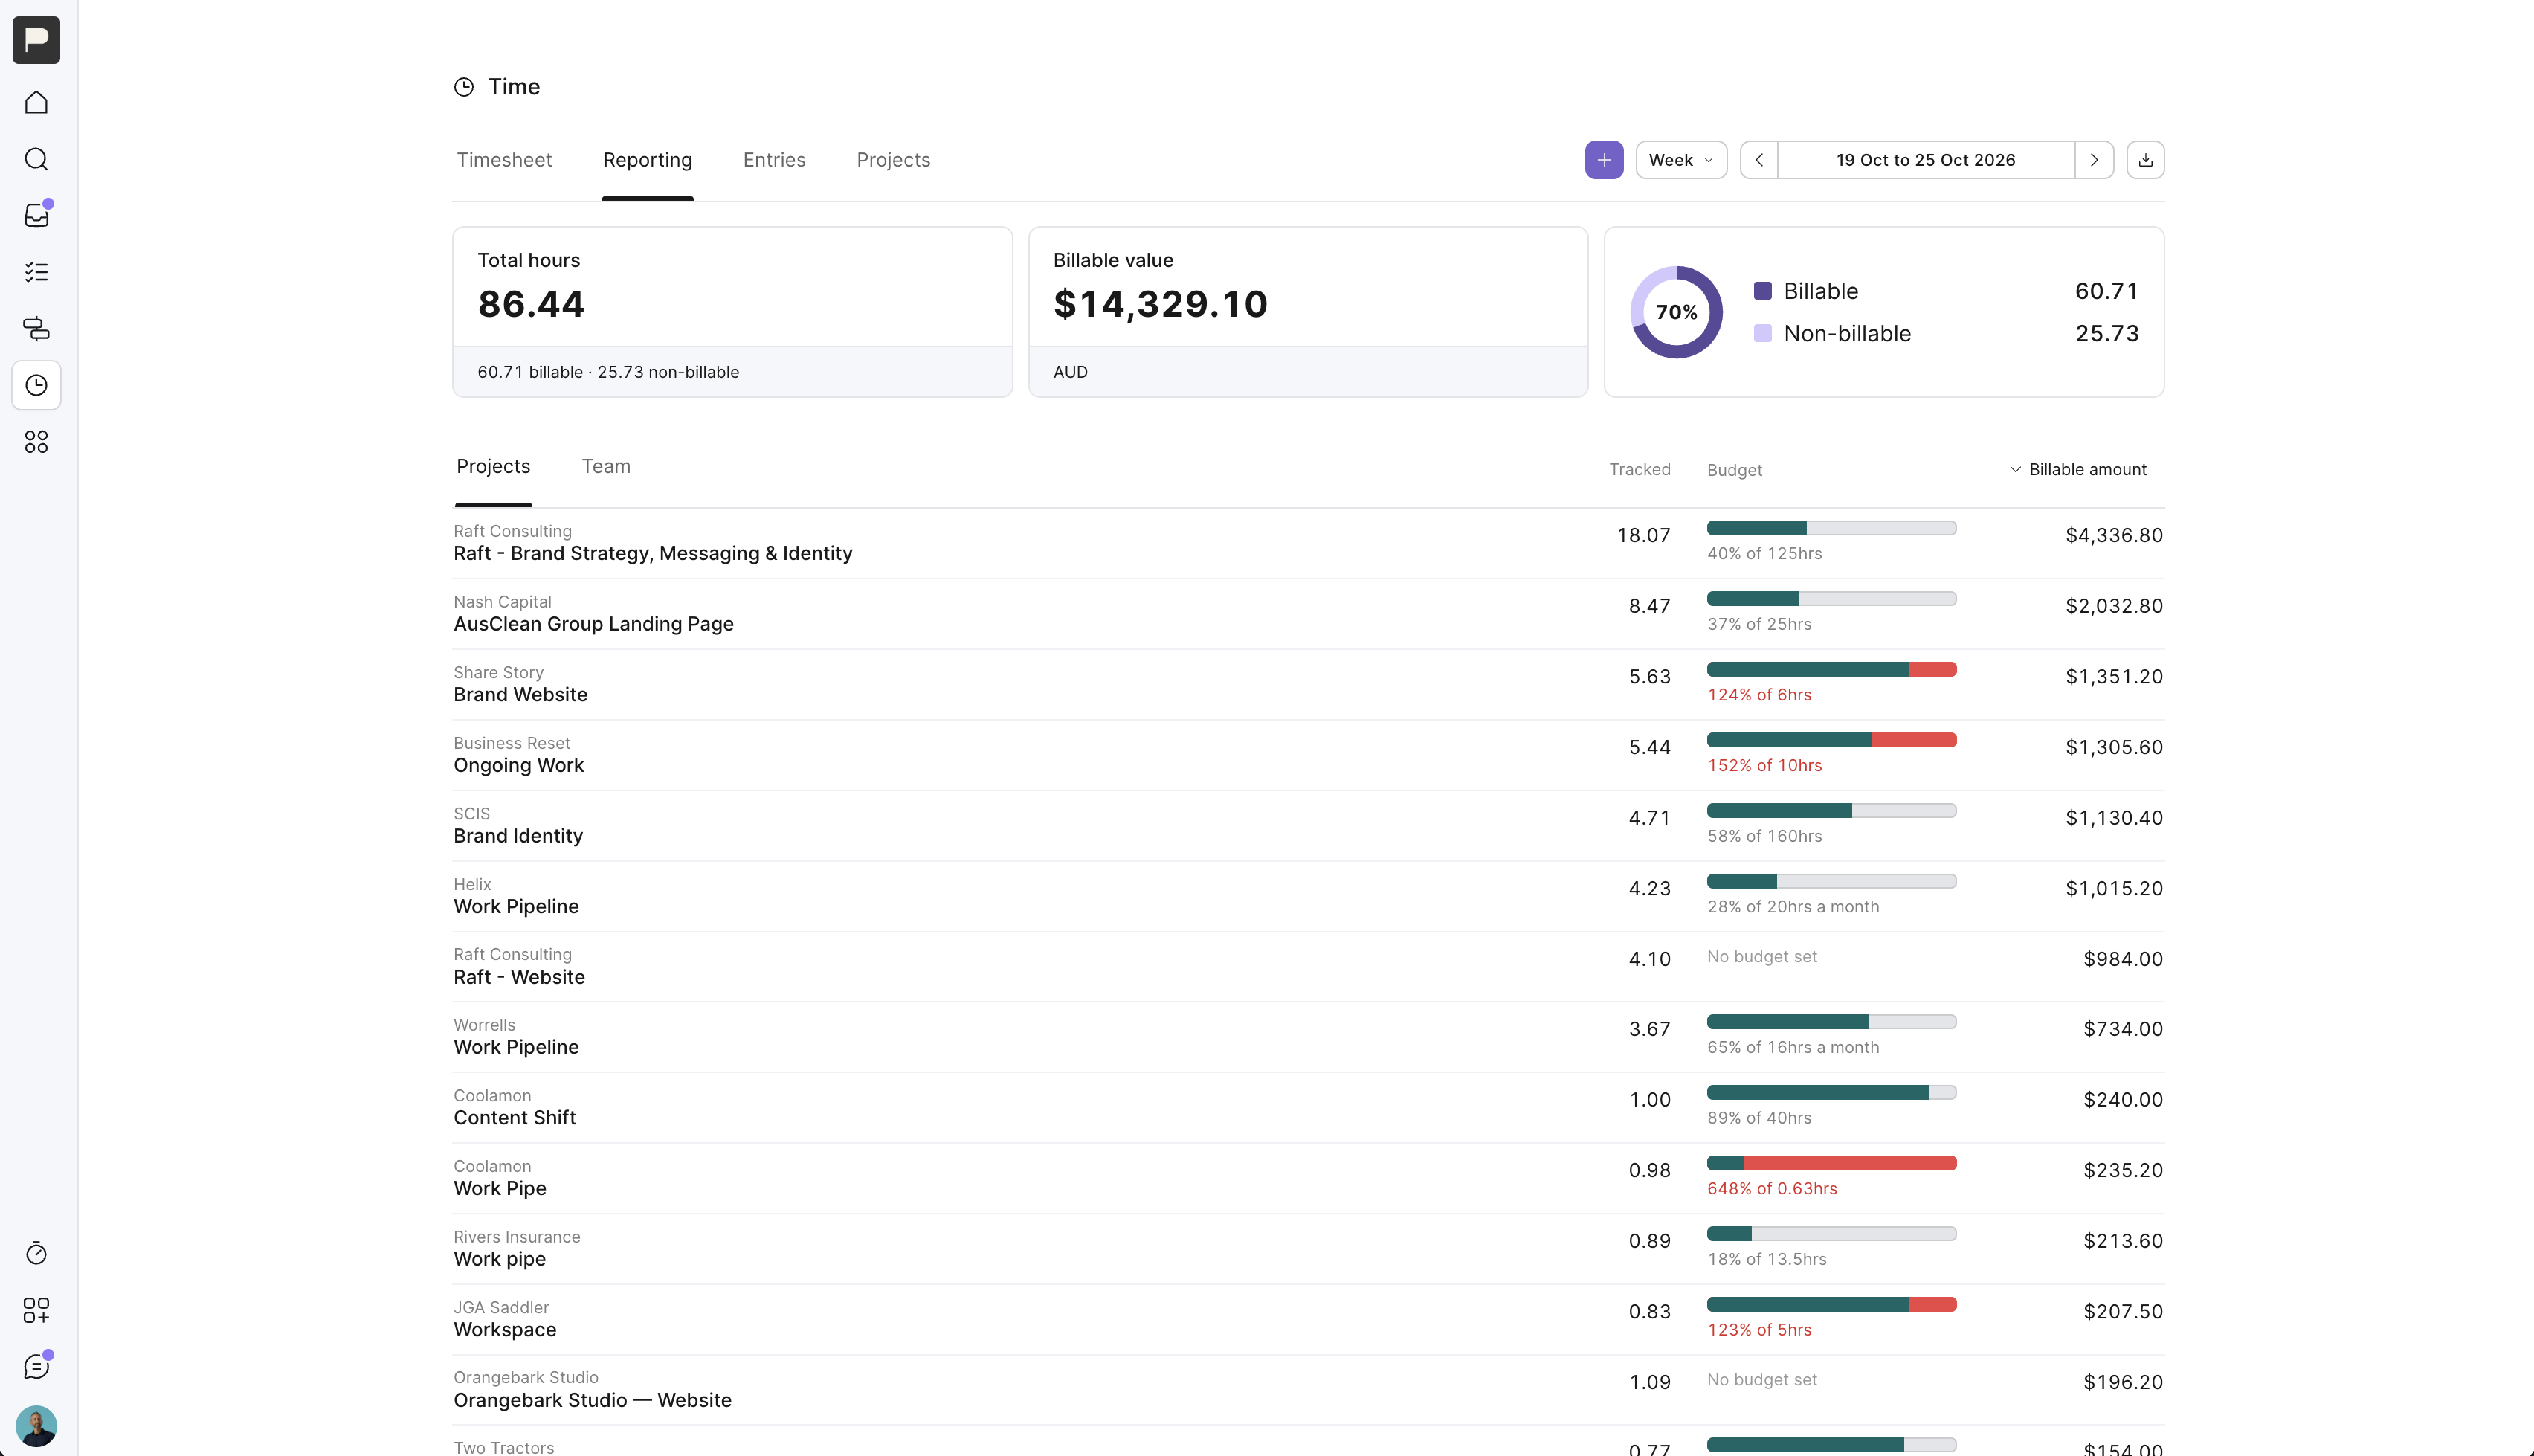2534x1456 pixels.
Task: Click the app logo icon in sidebar
Action: (x=36, y=40)
